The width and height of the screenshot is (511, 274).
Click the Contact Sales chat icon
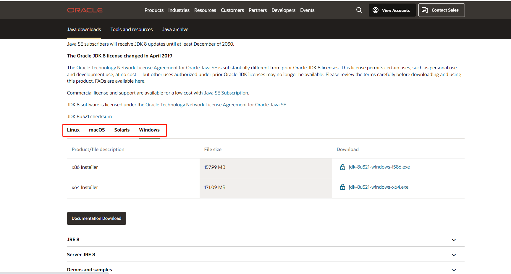pos(425,10)
